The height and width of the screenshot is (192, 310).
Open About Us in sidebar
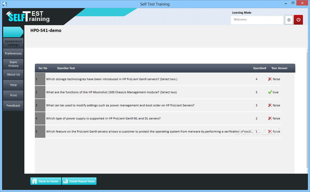click(13, 74)
